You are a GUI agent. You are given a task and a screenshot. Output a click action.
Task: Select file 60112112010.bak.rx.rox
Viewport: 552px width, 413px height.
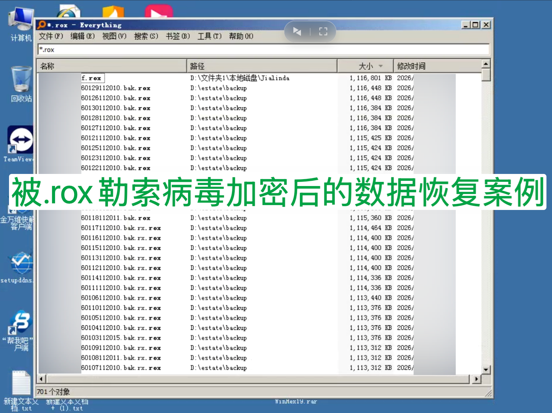pos(121,268)
